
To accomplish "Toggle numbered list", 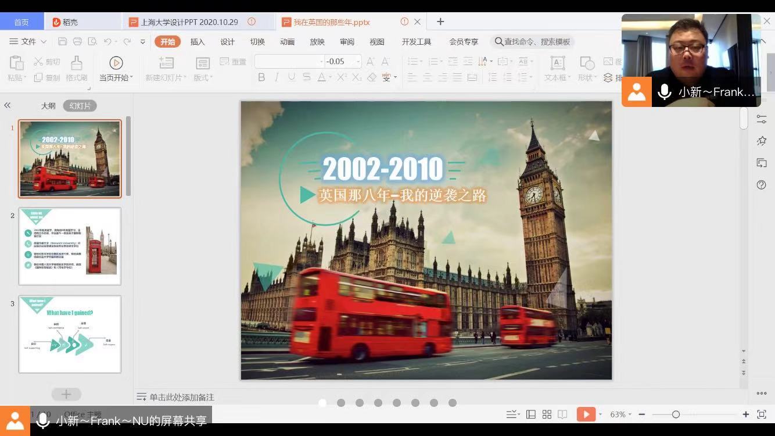I will [433, 61].
